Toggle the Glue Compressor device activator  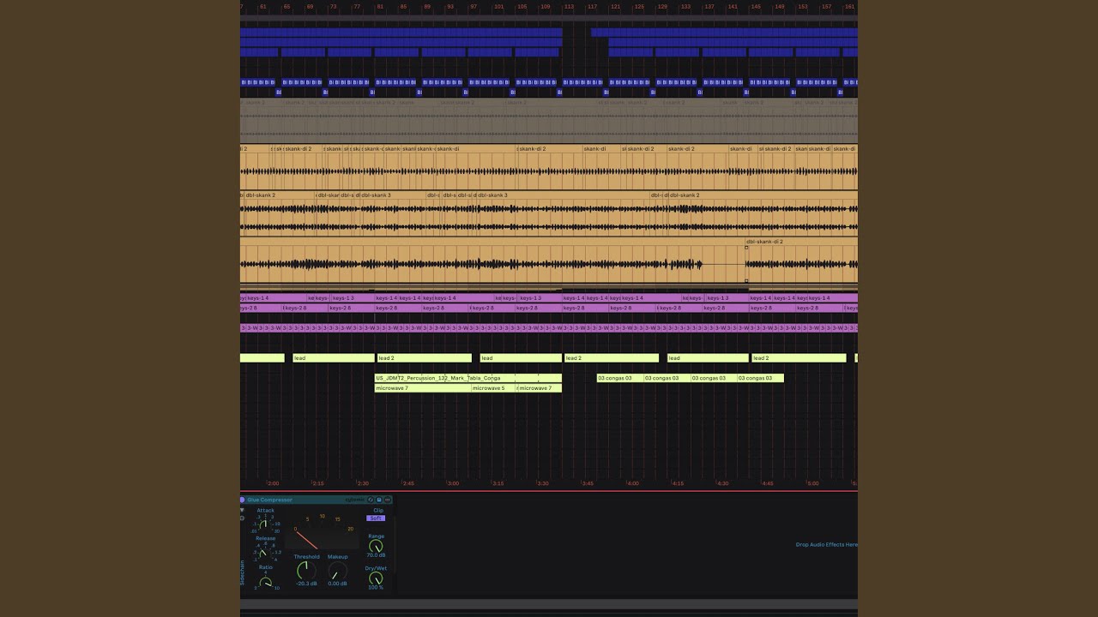tap(243, 500)
